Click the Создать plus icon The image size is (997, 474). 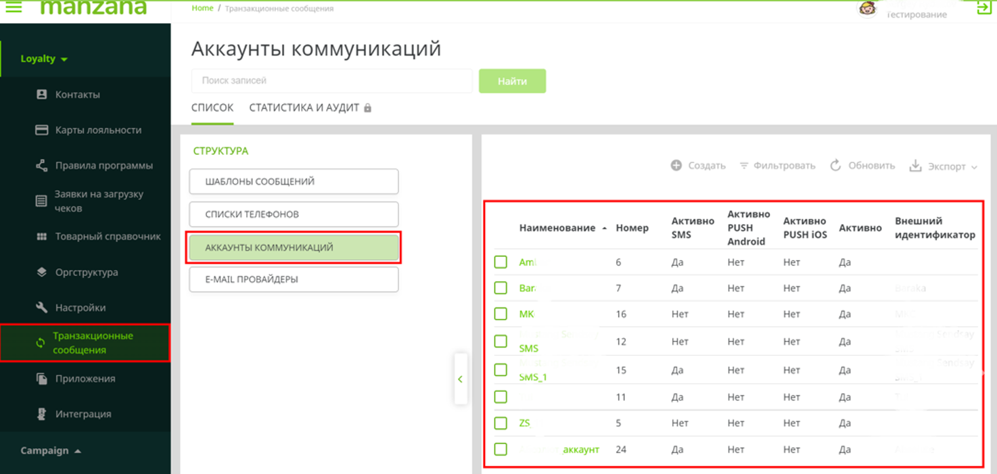tap(676, 166)
